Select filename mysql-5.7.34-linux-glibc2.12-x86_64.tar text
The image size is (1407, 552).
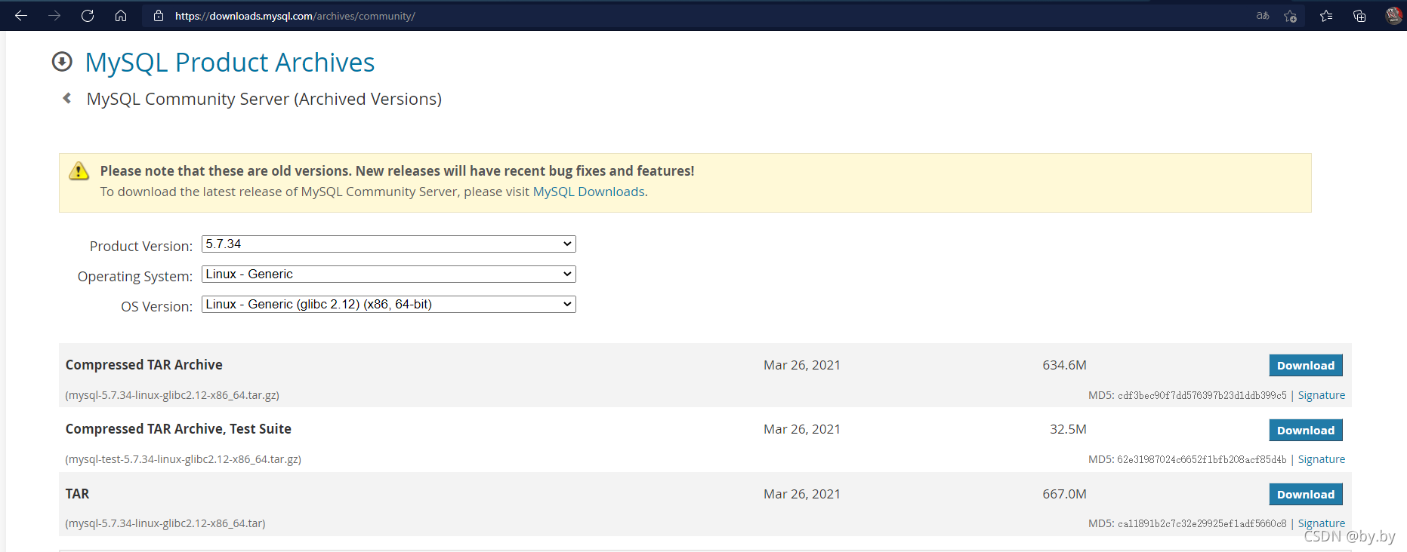click(165, 523)
